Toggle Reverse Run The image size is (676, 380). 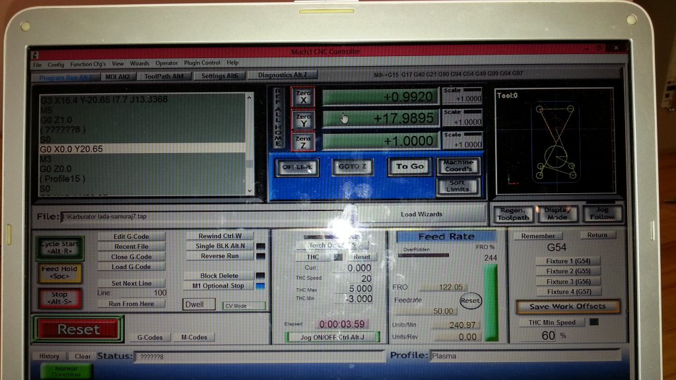[220, 256]
